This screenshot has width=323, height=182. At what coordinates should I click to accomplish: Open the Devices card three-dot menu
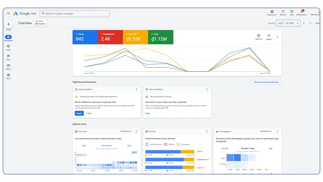point(207,131)
